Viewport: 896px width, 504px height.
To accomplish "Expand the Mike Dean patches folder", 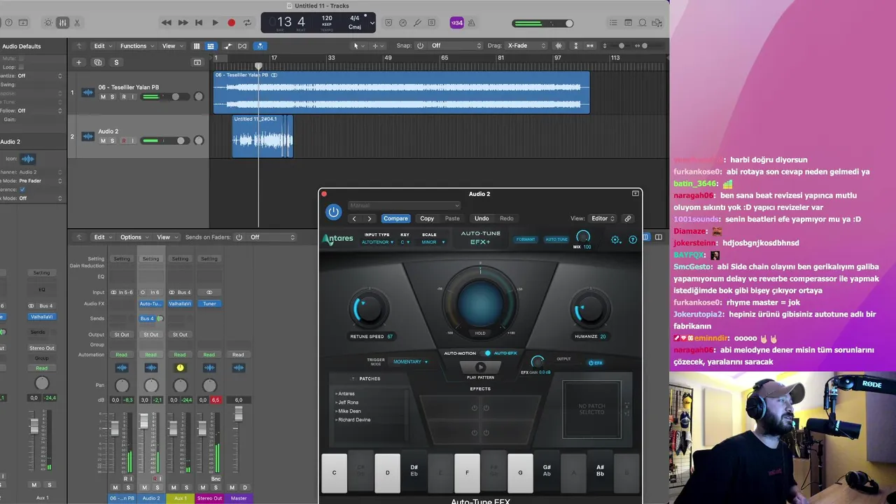I will 349,411.
